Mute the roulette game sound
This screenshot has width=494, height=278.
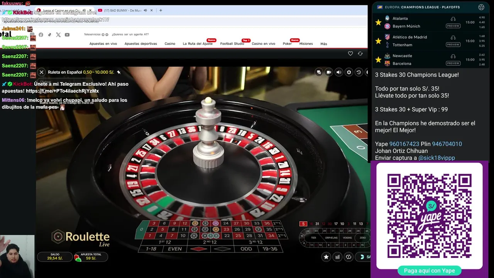(x=339, y=72)
